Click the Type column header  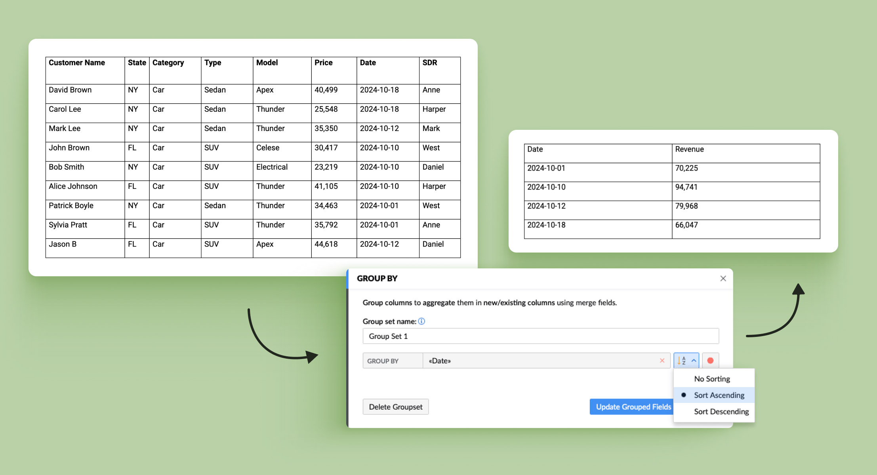pyautogui.click(x=227, y=70)
